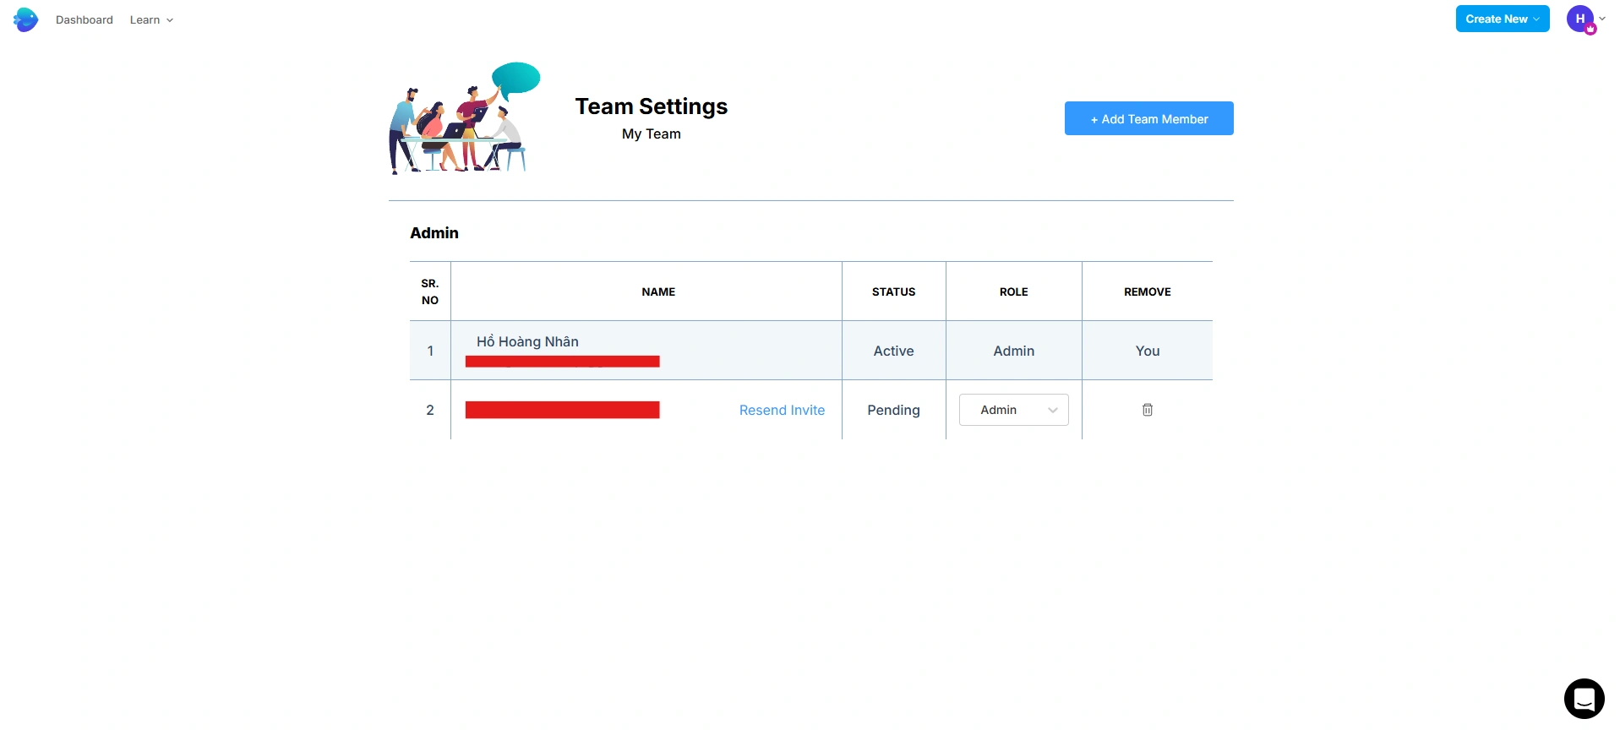The height and width of the screenshot is (730, 1620).
Task: Click the Team Settings heading
Action: pos(652,106)
